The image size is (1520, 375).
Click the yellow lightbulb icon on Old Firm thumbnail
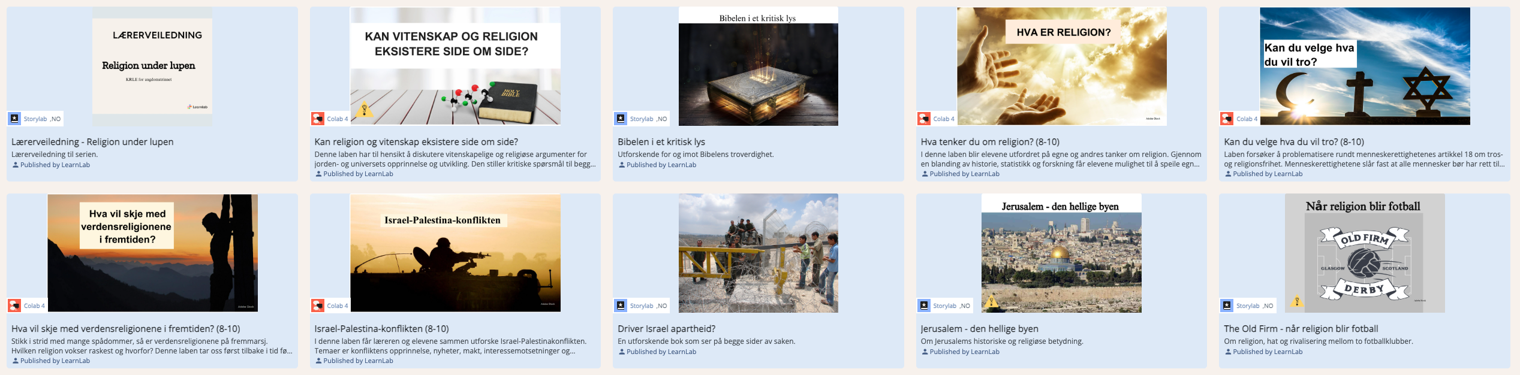click(x=1297, y=301)
